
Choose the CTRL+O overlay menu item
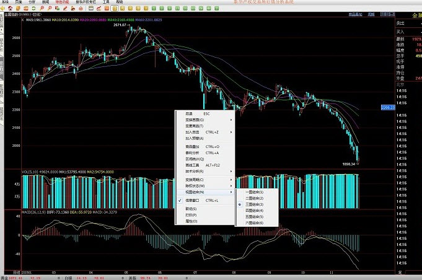click(x=205, y=147)
